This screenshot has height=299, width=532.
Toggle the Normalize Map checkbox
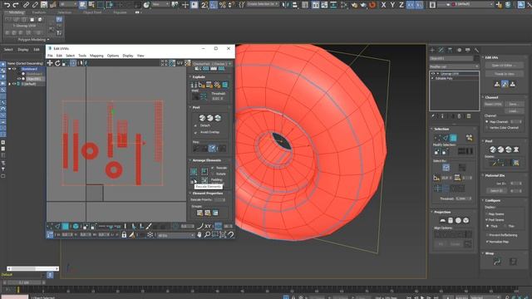[487, 242]
